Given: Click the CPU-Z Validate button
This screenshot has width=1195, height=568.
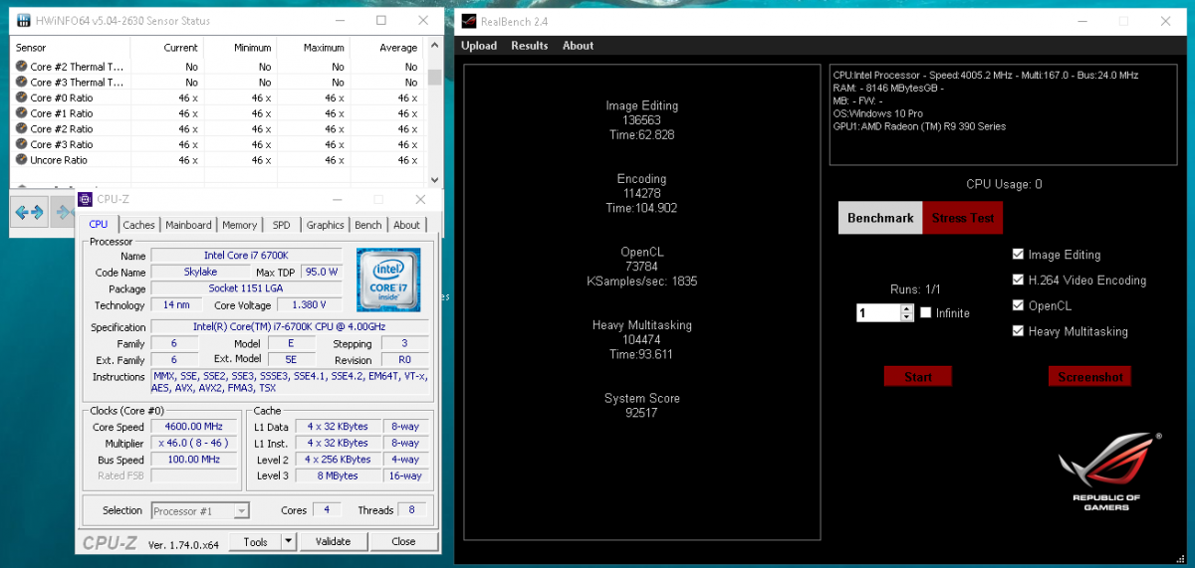Looking at the screenshot, I should click(333, 541).
